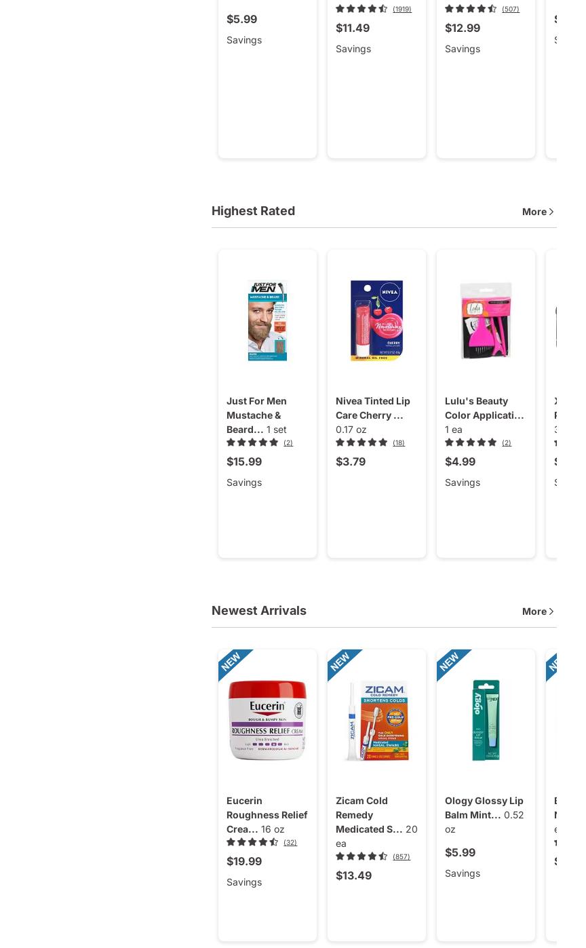
Task: Open Nivea Tinted Lip Care title link
Action: 373,408
